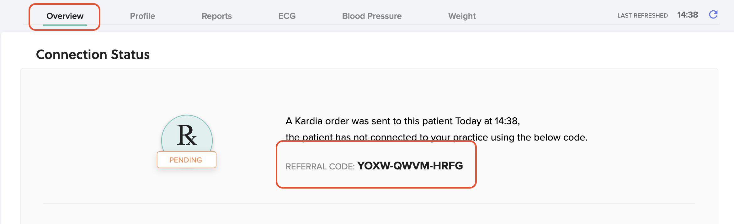Click the refresh icon beside the time
The height and width of the screenshot is (224, 734).
713,14
